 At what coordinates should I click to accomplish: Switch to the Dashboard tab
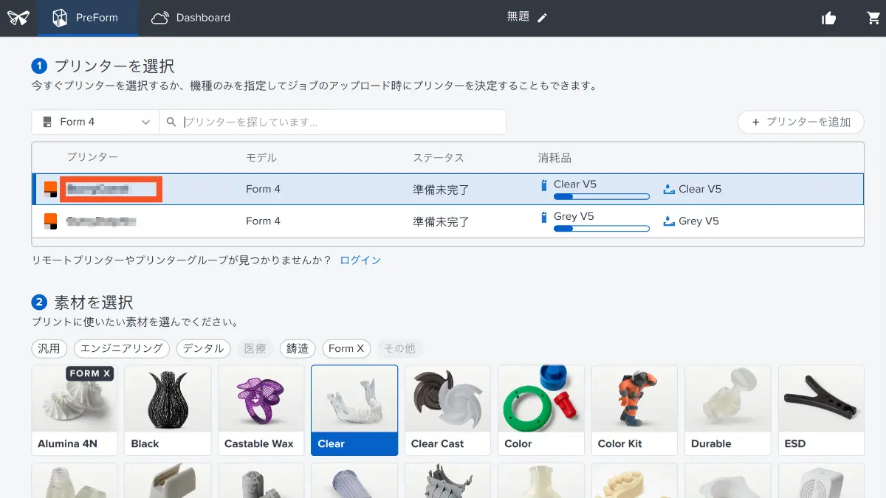click(191, 18)
